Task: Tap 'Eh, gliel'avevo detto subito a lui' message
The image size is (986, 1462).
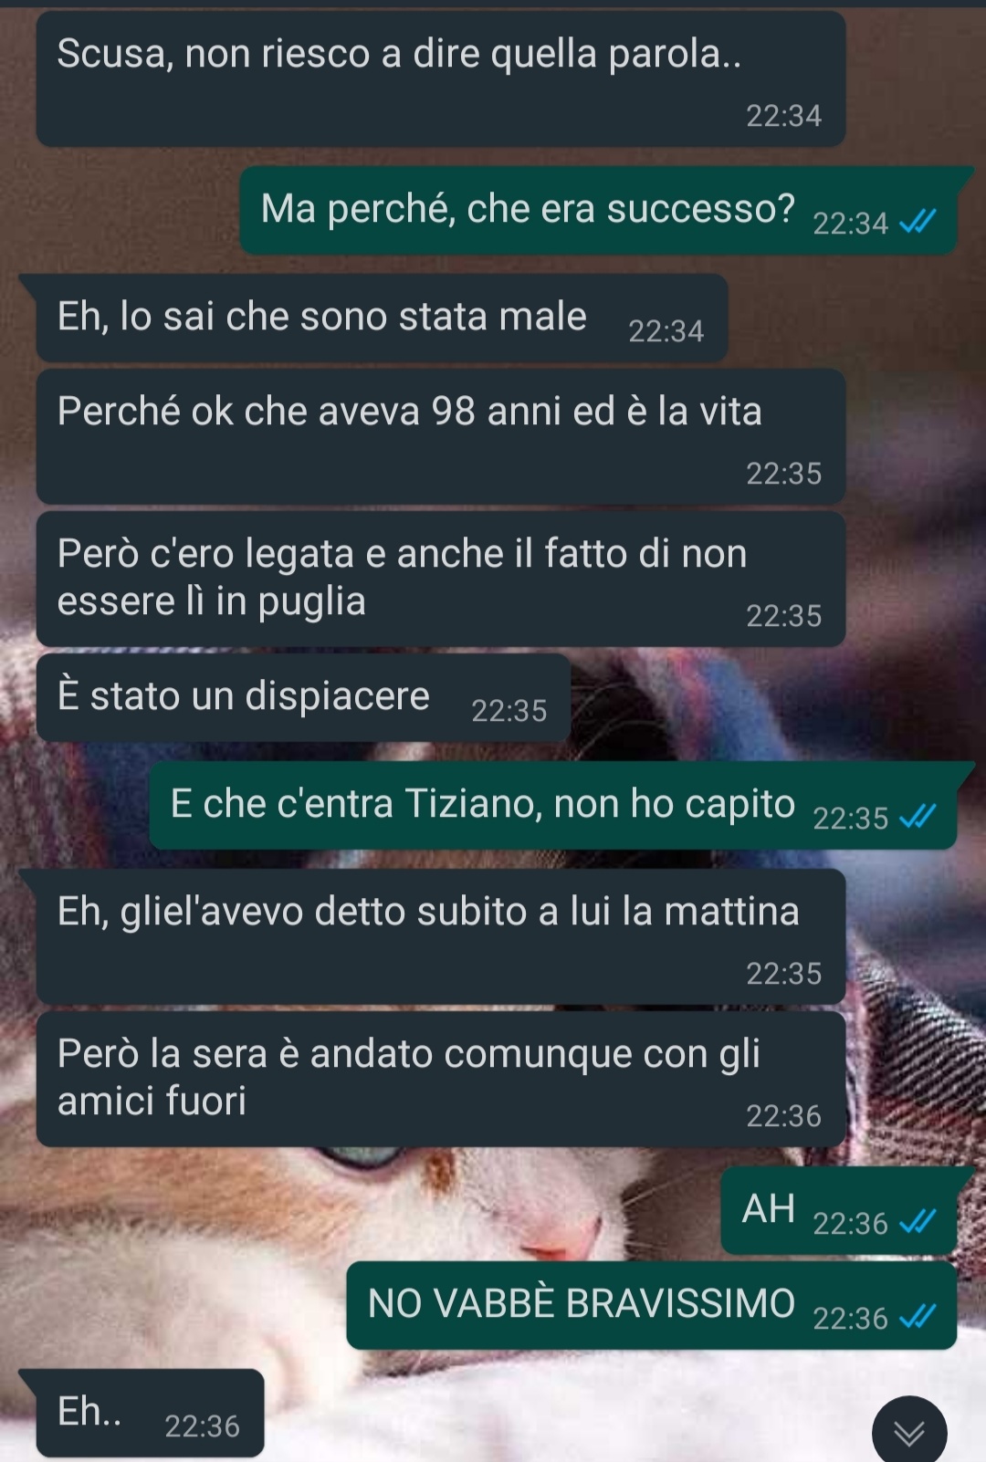Action: (440, 936)
